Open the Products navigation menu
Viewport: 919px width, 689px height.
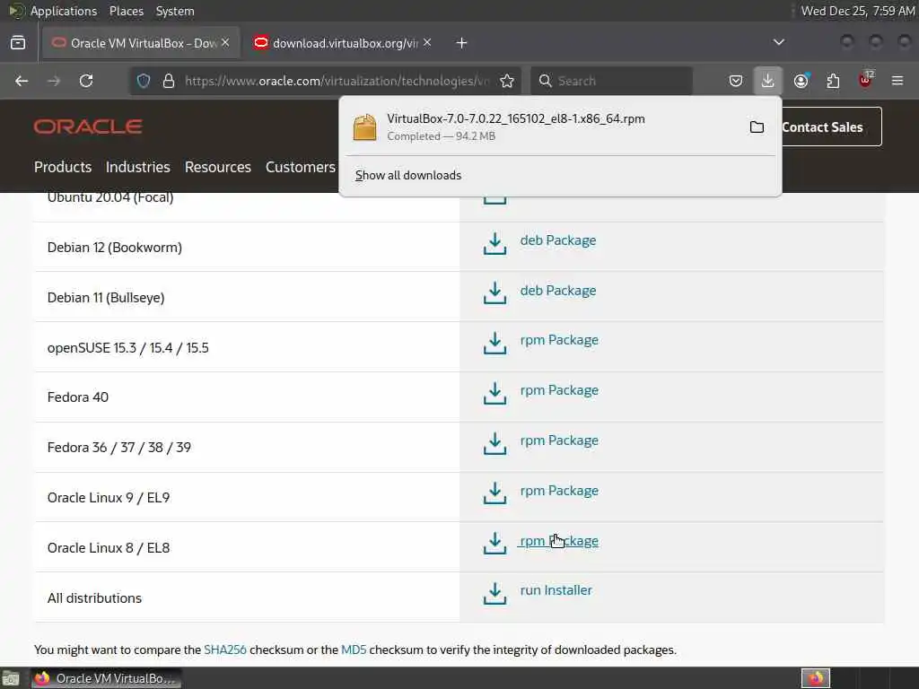coord(63,167)
